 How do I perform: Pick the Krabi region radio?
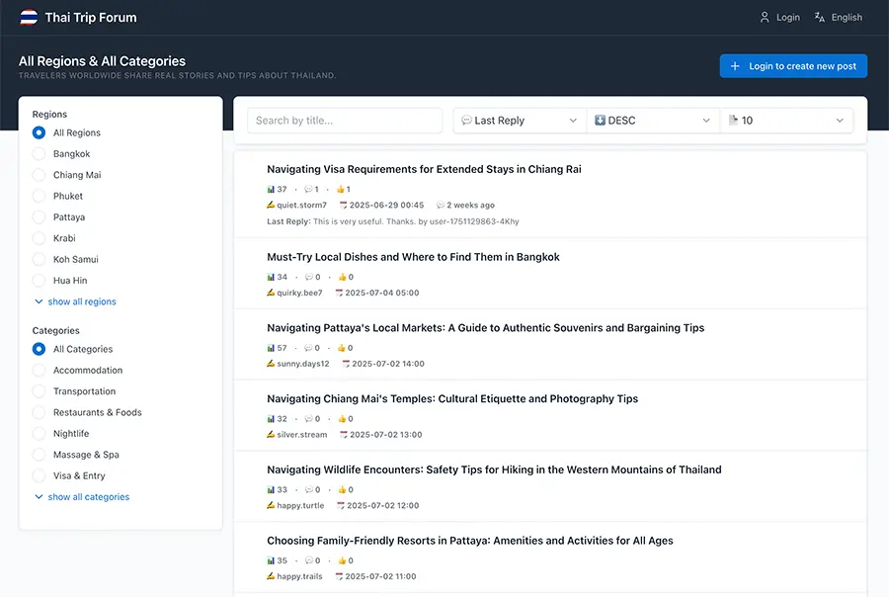coord(39,238)
